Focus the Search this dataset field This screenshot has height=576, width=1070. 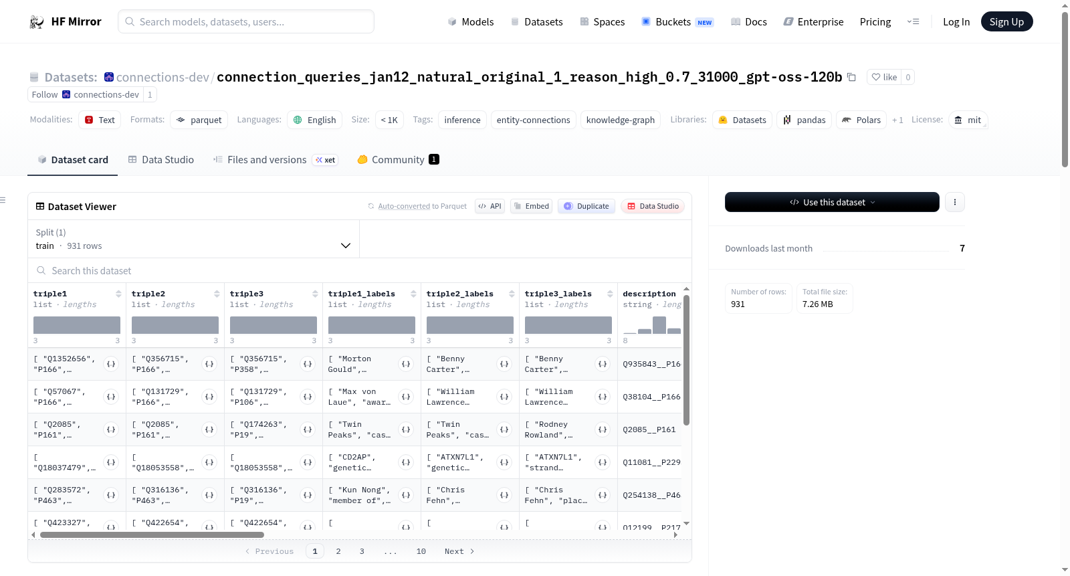[x=360, y=270]
